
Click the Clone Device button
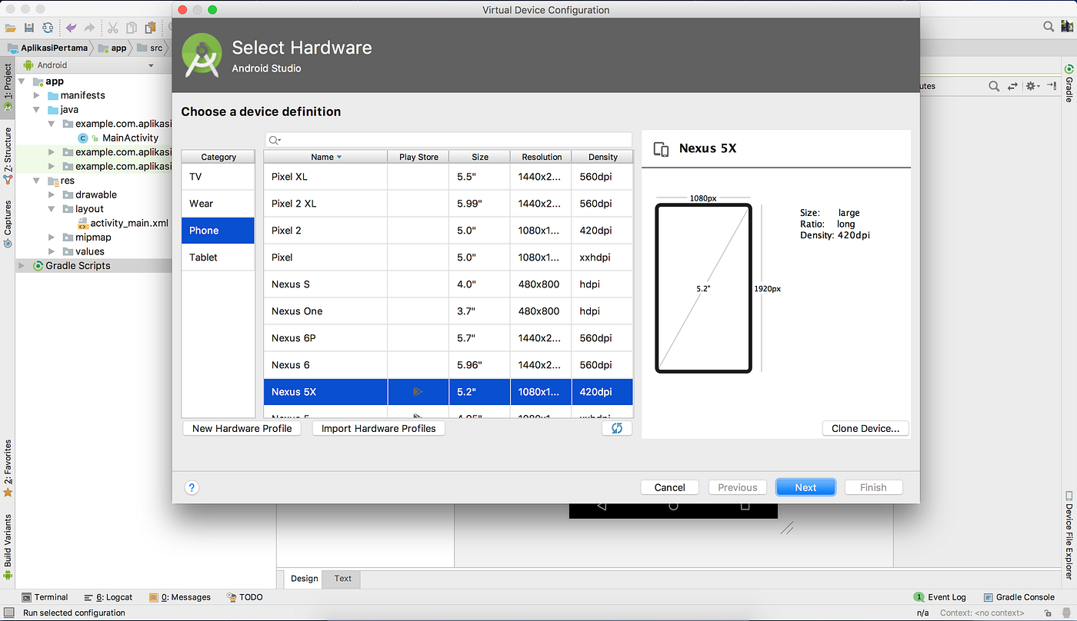pyautogui.click(x=865, y=428)
